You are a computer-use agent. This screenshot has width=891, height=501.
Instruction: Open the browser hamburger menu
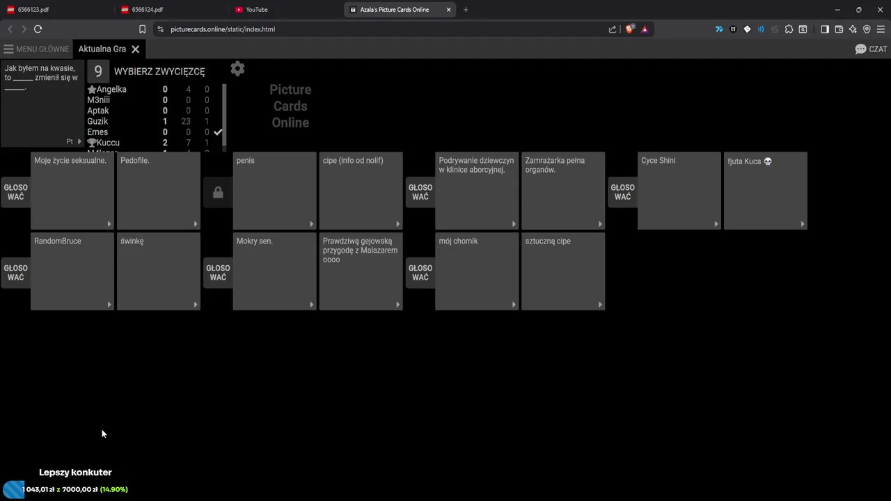coord(881,29)
